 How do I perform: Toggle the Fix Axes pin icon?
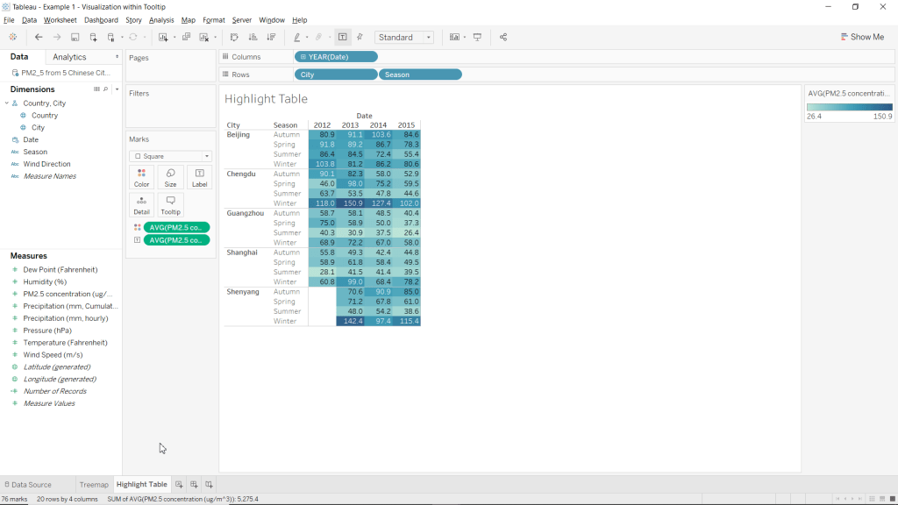coord(360,38)
